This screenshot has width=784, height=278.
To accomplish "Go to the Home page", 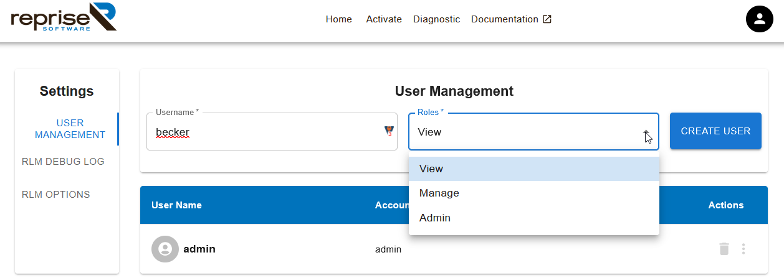I will (339, 19).
